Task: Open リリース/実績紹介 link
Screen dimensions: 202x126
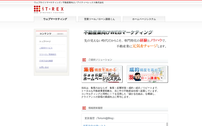Action: tap(48, 54)
